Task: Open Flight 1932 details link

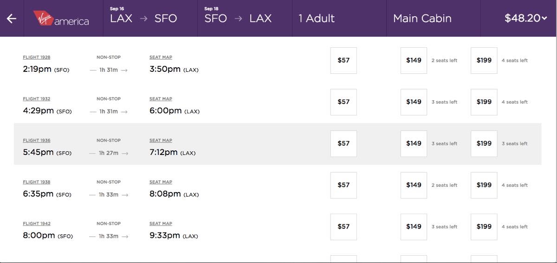Action: pyautogui.click(x=37, y=99)
